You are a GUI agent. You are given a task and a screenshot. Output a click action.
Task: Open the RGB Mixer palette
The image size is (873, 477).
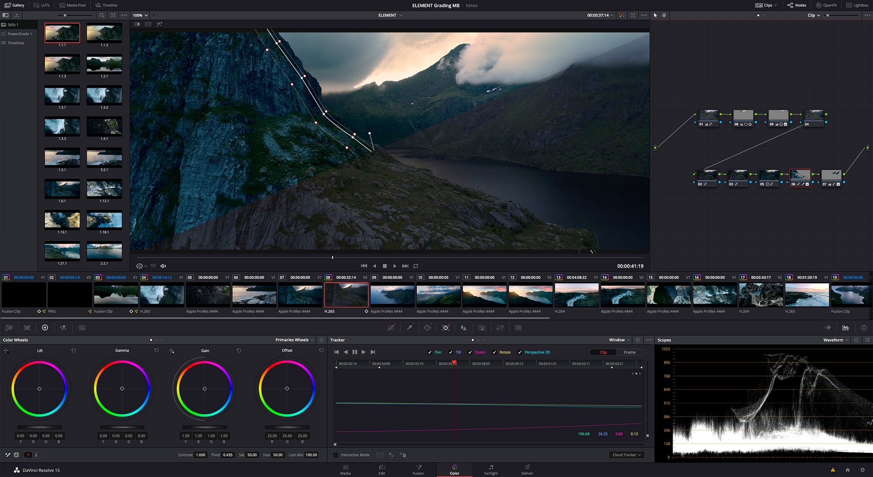click(63, 327)
